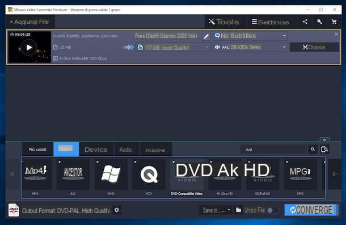346x225 pixels.
Task: Click the pencil rename output icon
Action: [206, 36]
